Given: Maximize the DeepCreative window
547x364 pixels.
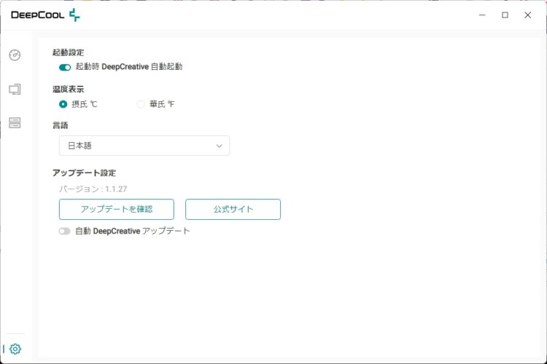Looking at the screenshot, I should point(505,15).
